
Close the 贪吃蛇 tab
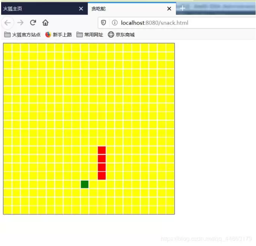tap(169, 9)
